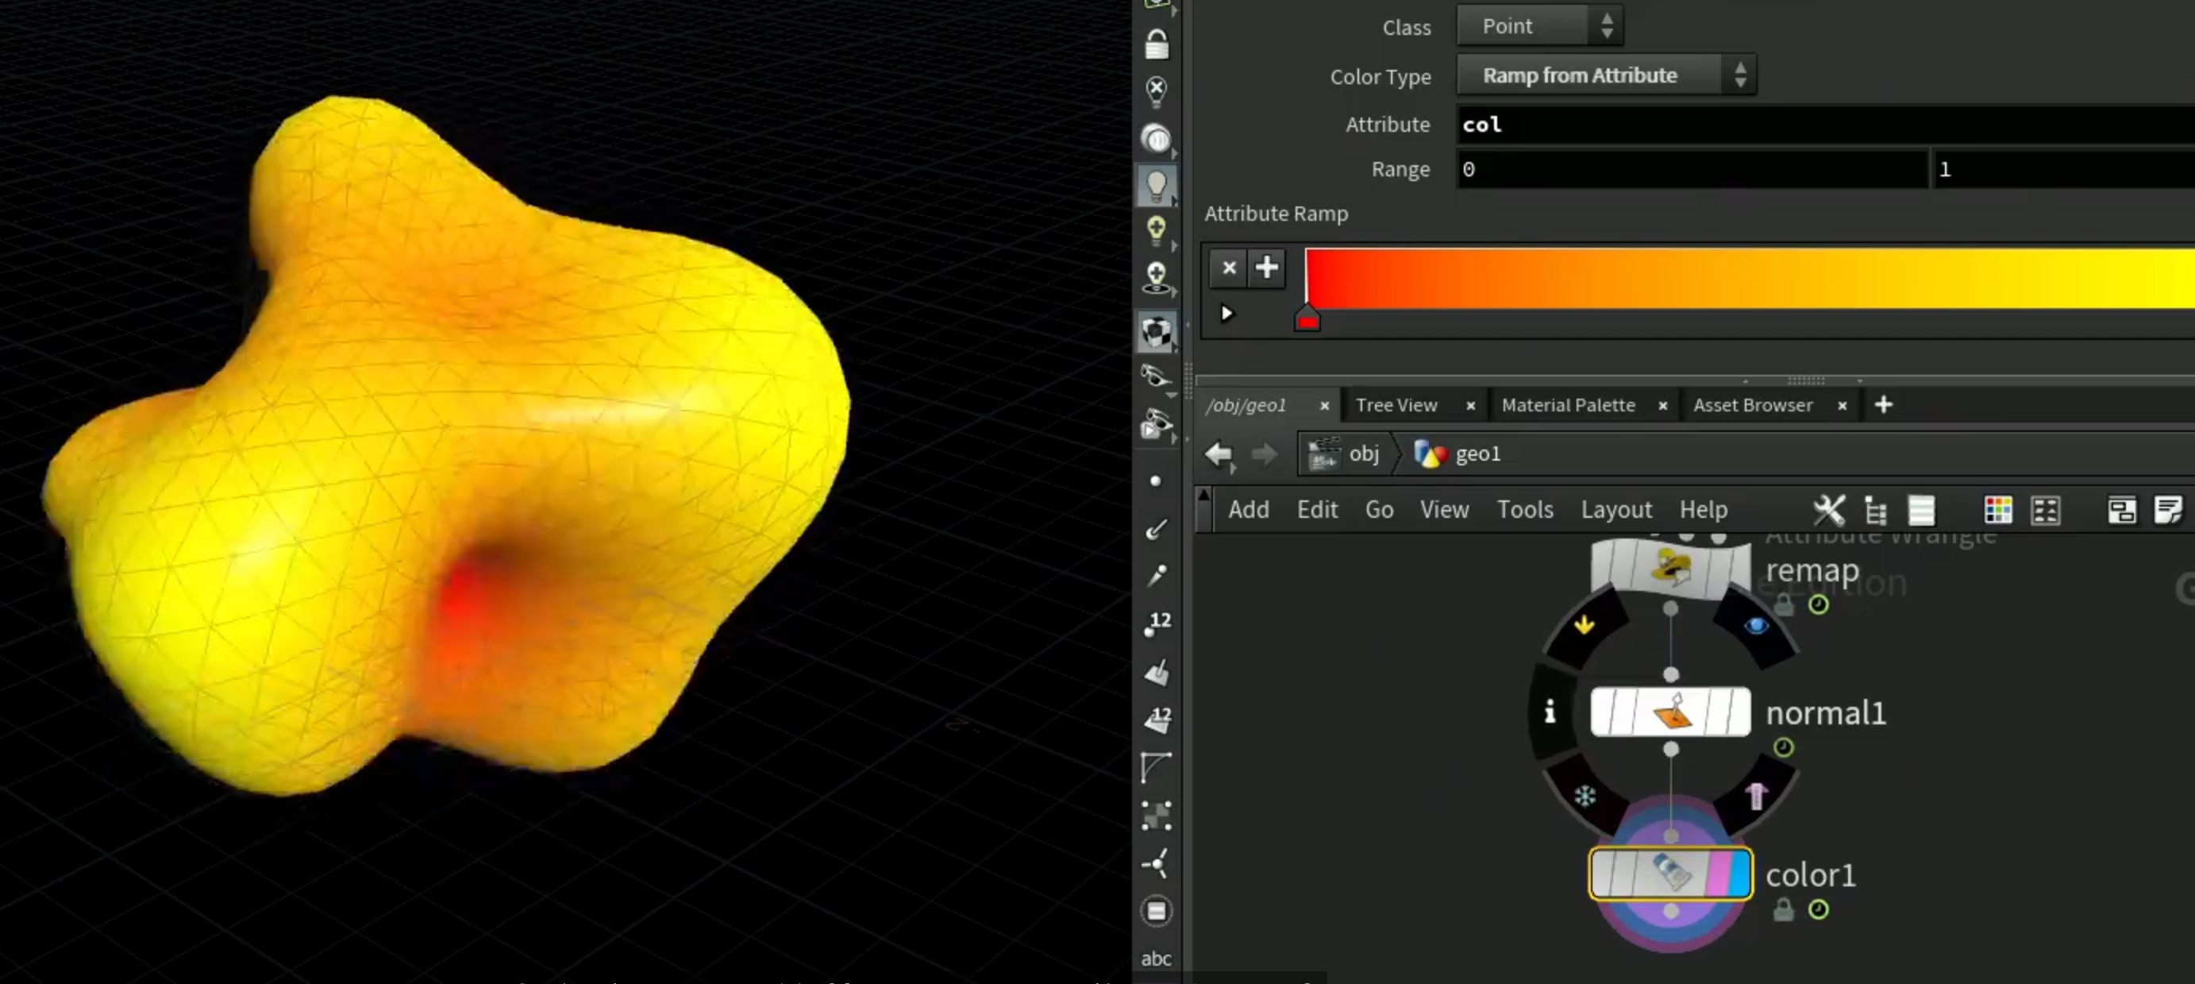Click the lock icon in viewport display toolbar
The height and width of the screenshot is (984, 2195).
click(x=1157, y=44)
